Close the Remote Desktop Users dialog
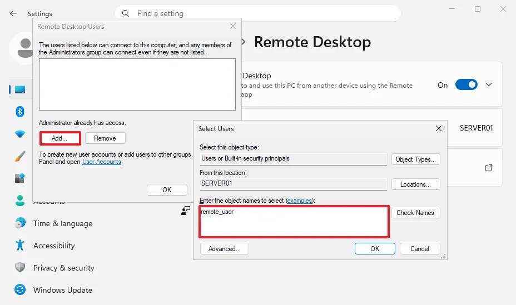 click(x=233, y=26)
